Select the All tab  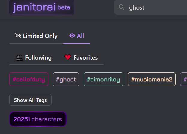pos(77,36)
